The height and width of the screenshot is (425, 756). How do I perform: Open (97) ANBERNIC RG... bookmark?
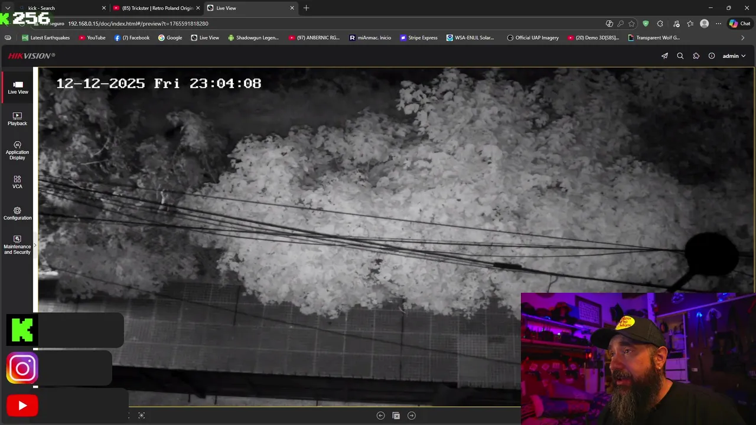tap(314, 38)
